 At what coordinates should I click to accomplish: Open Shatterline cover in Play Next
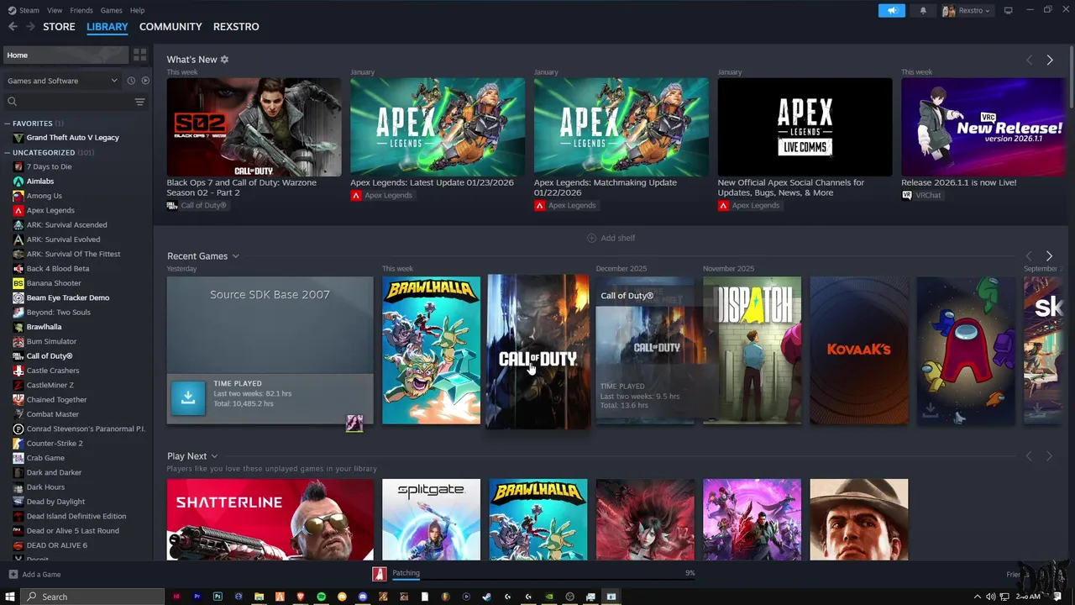click(270, 519)
